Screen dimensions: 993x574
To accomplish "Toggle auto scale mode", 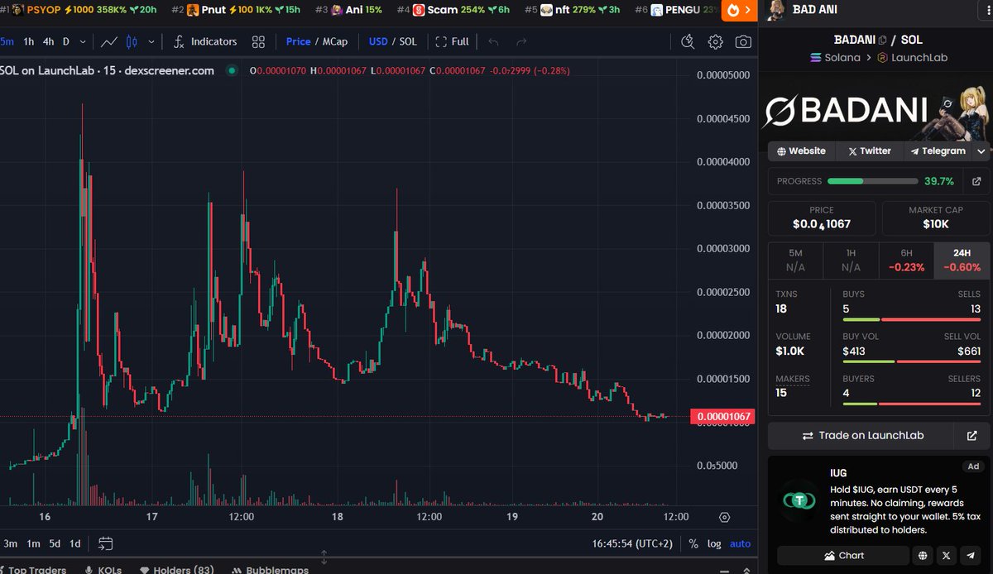I will tap(741, 543).
